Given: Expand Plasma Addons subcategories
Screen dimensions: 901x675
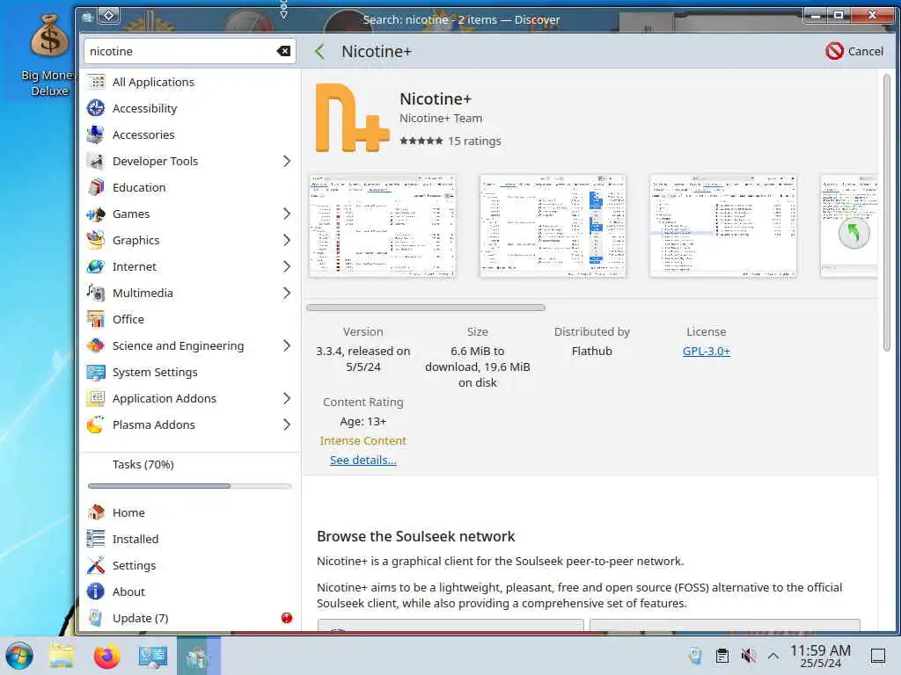Looking at the screenshot, I should tap(287, 425).
